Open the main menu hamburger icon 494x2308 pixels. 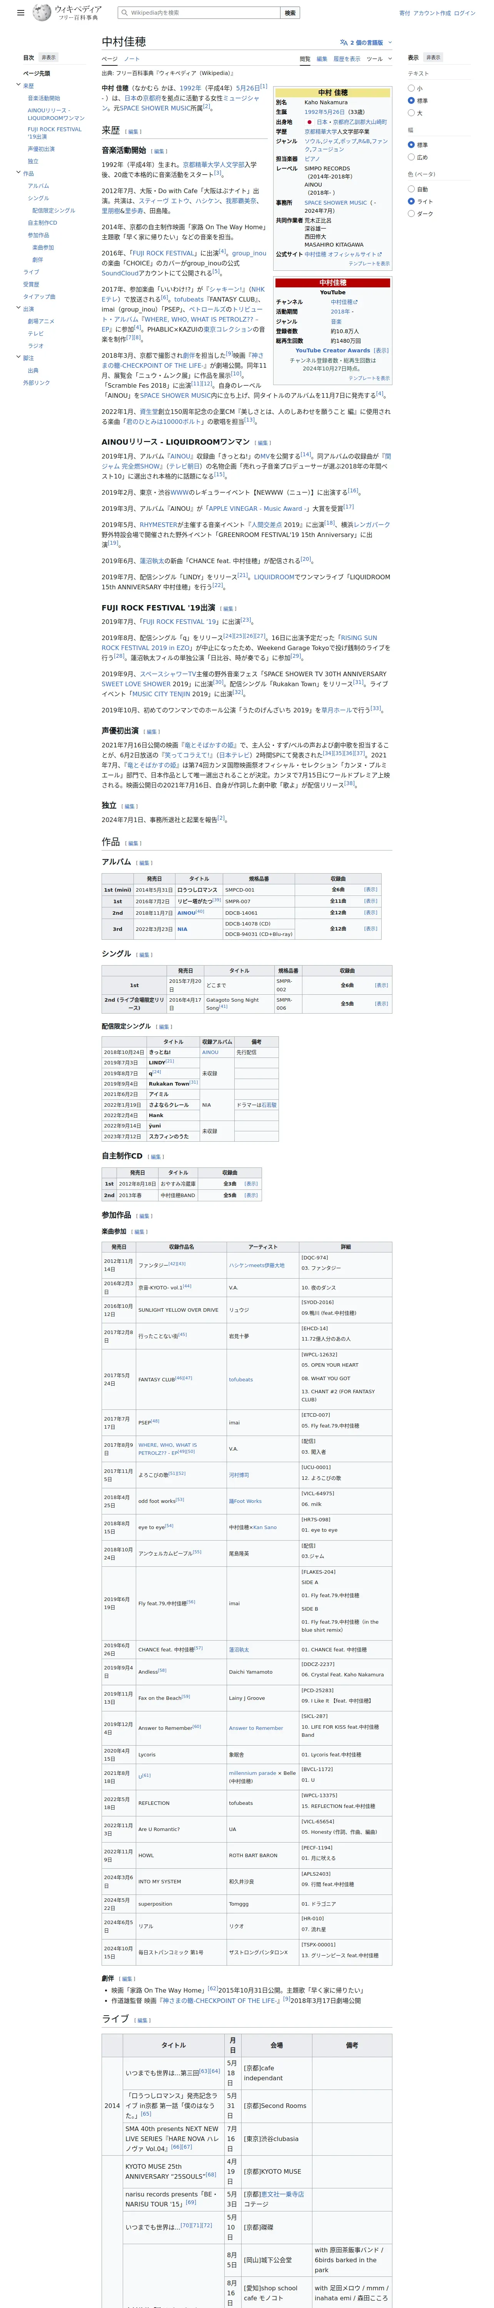[x=21, y=13]
